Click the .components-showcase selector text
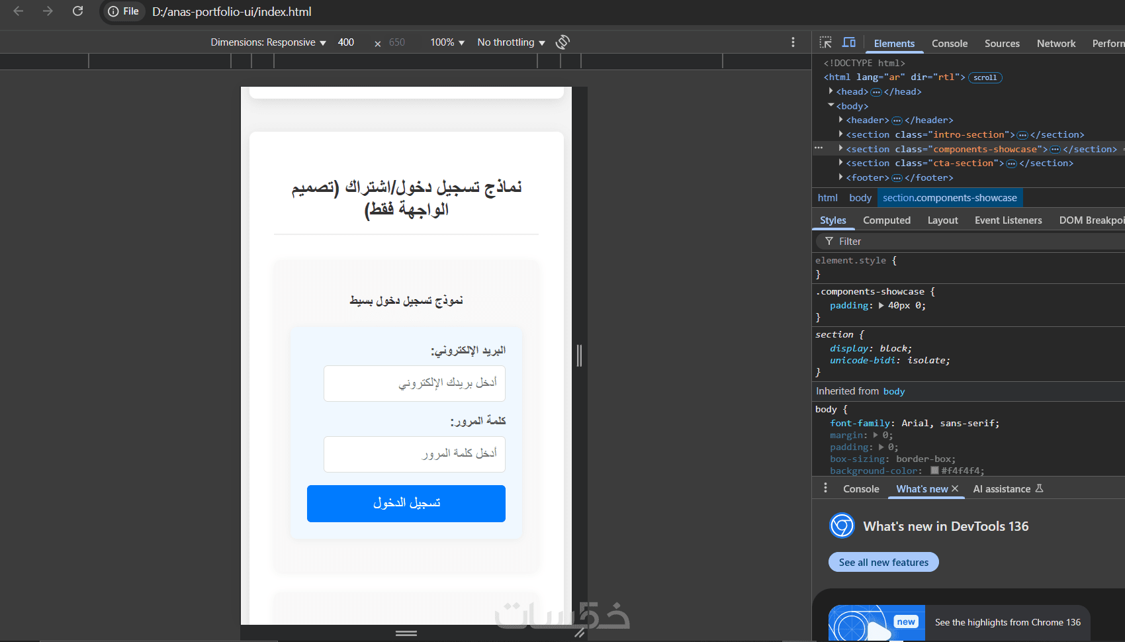This screenshot has width=1125, height=642. pyautogui.click(x=870, y=291)
